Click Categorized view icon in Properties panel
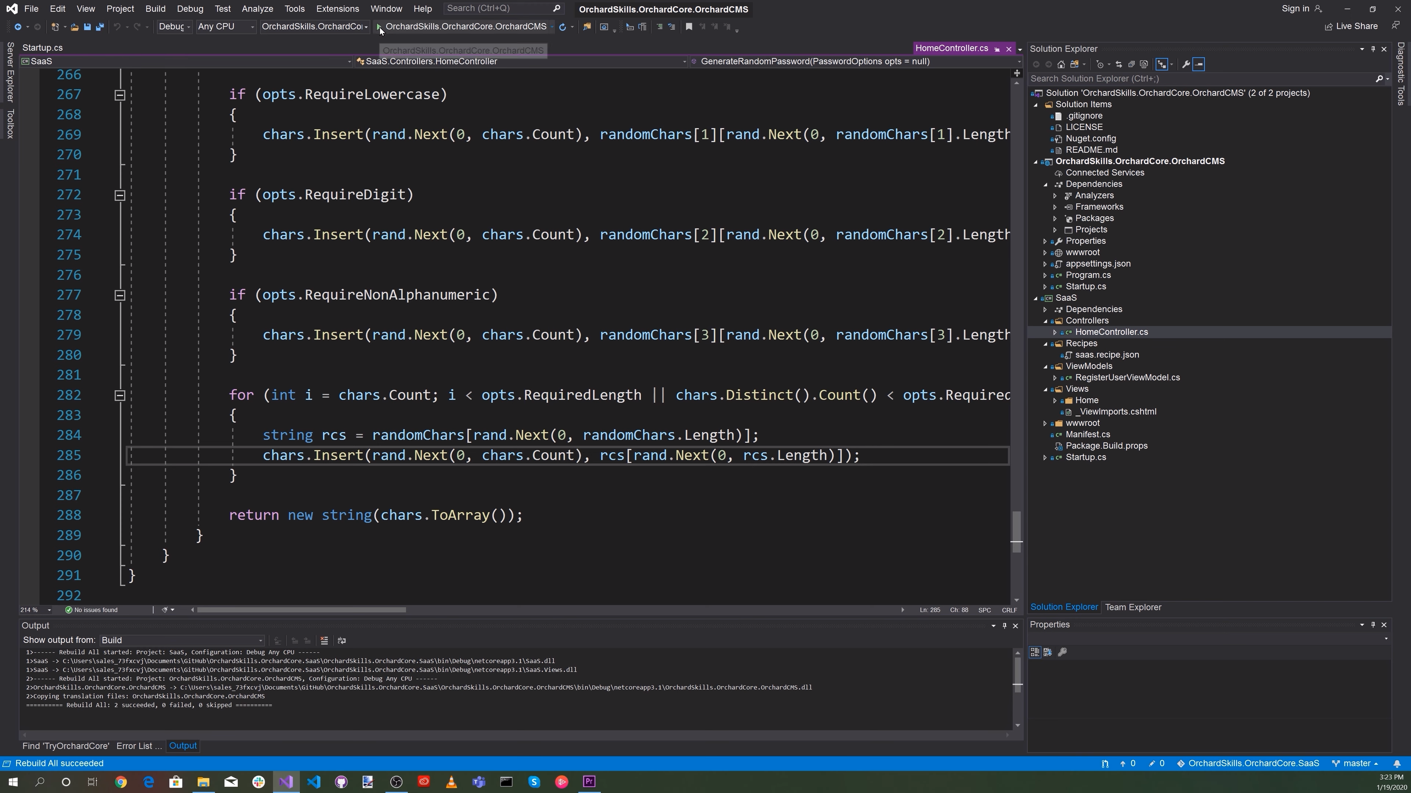Viewport: 1411px width, 793px height. tap(1035, 652)
